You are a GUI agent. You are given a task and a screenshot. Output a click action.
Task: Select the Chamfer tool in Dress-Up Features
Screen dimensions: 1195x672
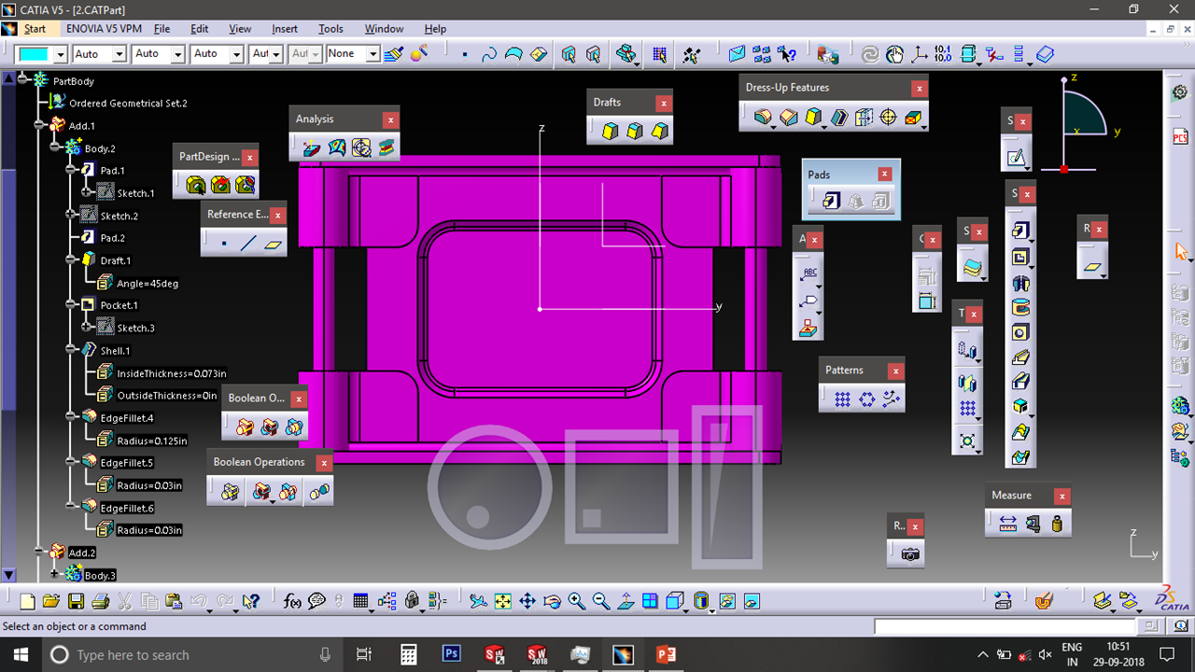coord(789,117)
